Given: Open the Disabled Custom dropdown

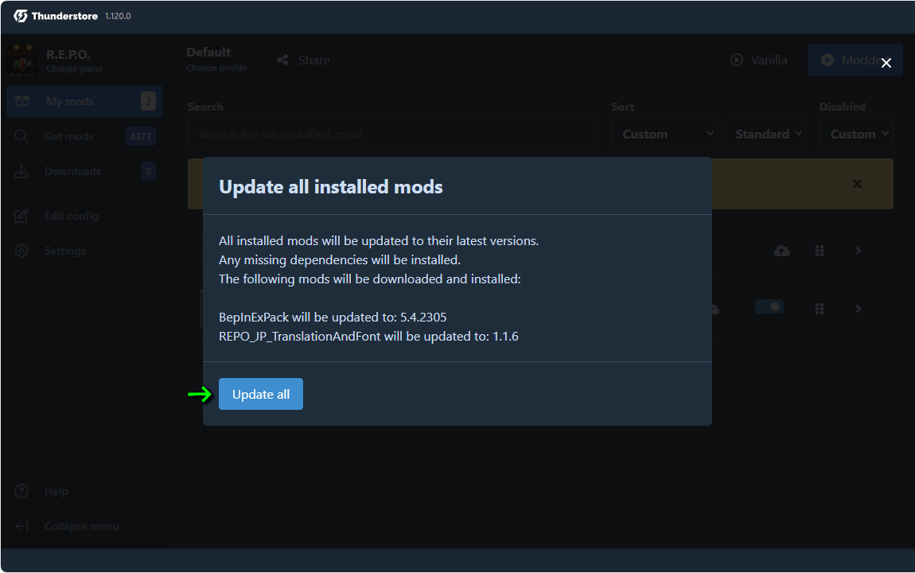Looking at the screenshot, I should click(856, 134).
